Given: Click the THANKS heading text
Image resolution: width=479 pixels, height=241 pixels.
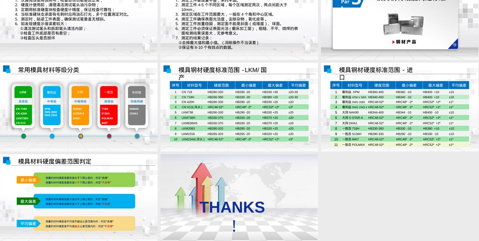Looking at the screenshot, I should click(232, 207).
